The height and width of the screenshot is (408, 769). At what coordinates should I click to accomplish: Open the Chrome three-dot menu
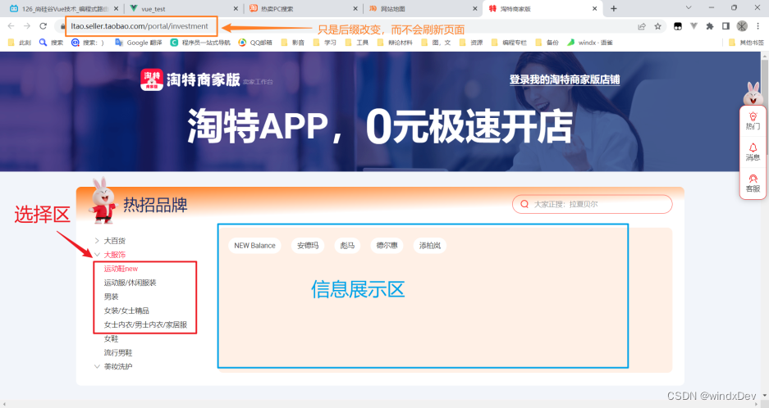coord(758,26)
